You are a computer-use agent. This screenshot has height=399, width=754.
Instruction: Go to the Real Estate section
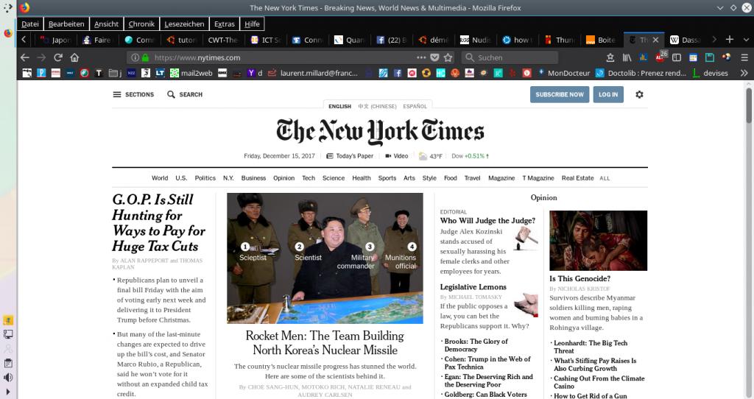click(x=577, y=178)
